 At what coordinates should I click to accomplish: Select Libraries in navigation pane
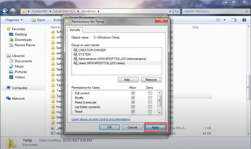(15, 56)
